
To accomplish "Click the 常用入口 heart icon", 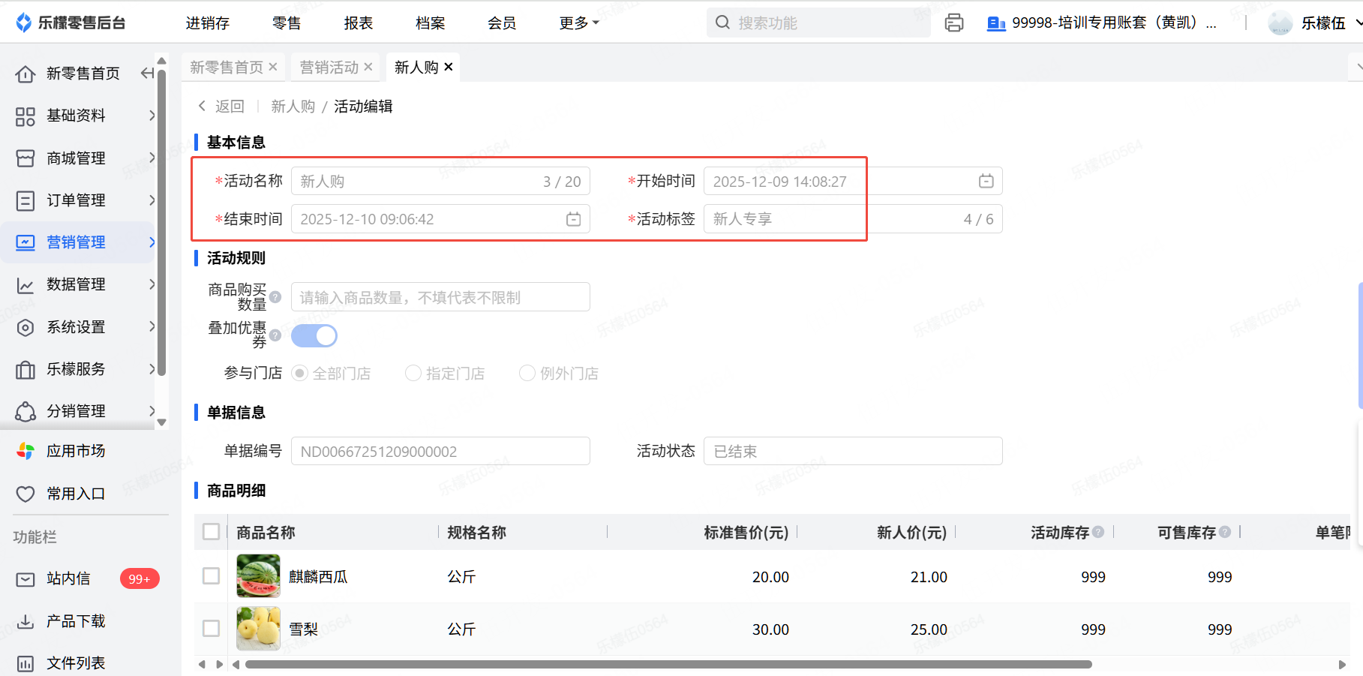I will (26, 494).
